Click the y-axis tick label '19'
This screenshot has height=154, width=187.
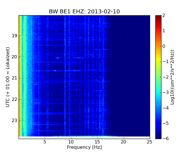point(14,36)
